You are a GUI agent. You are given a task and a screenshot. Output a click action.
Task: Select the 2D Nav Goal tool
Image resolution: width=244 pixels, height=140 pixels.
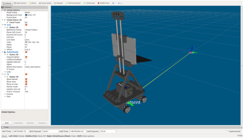click(x=89, y=3)
